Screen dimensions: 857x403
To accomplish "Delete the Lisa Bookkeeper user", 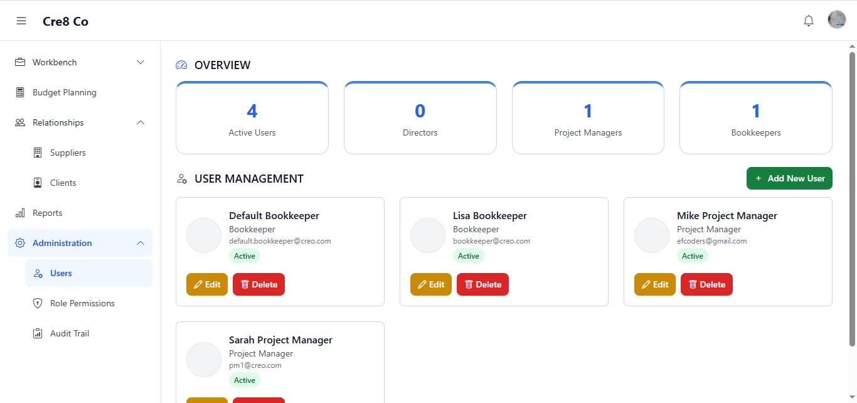I will click(x=482, y=284).
